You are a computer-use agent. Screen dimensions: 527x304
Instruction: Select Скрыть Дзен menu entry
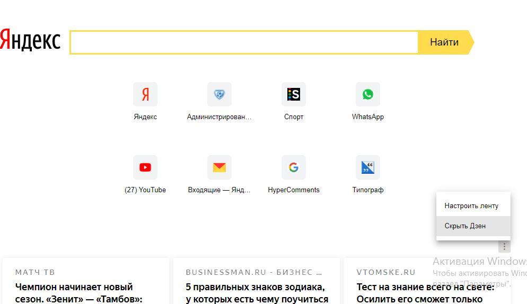473,226
